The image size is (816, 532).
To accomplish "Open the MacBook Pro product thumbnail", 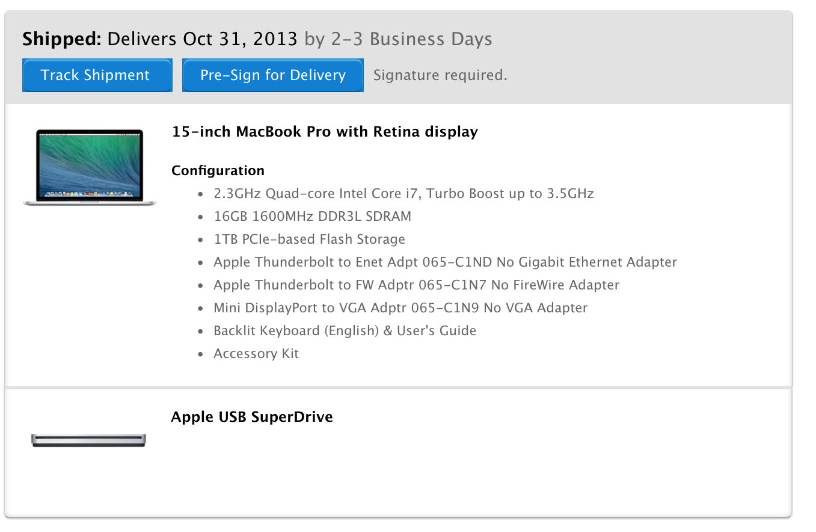I will pos(90,168).
